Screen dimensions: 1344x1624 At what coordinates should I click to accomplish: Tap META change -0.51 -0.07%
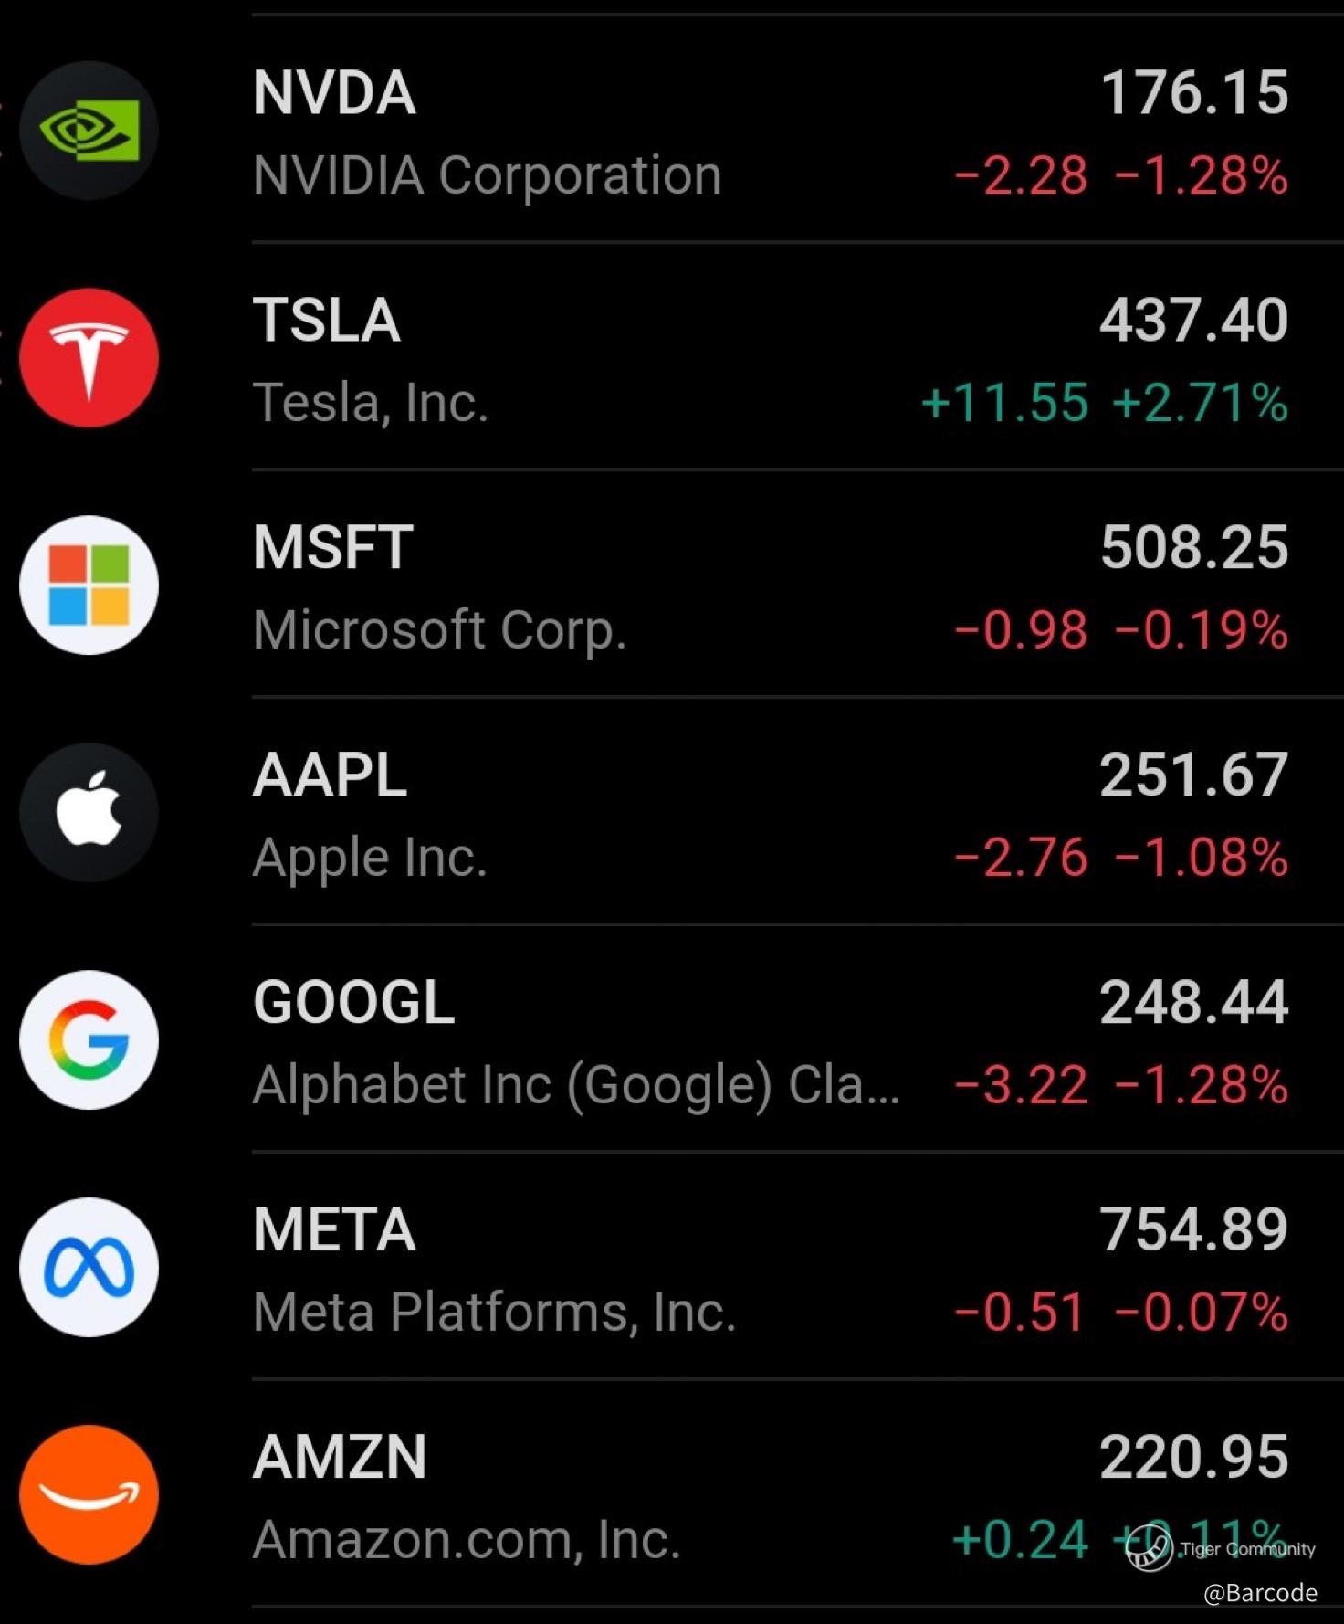(x=1121, y=1313)
